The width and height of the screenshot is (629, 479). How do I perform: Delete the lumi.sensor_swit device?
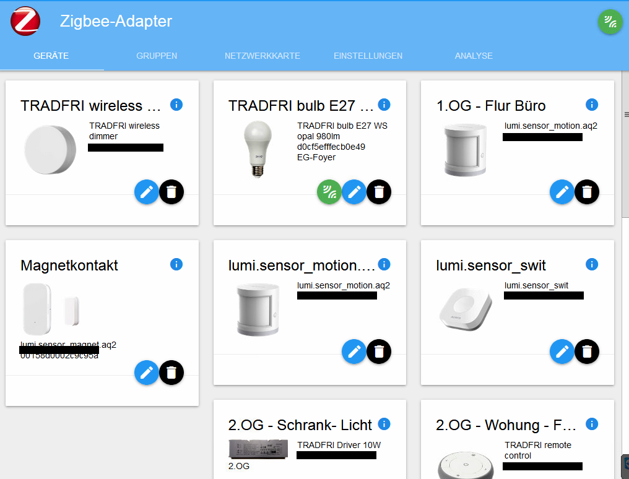[587, 352]
